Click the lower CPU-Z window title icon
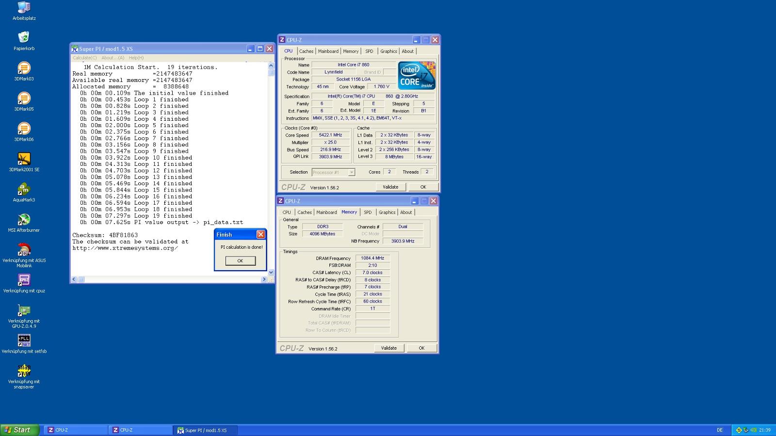776x436 pixels. (x=280, y=201)
